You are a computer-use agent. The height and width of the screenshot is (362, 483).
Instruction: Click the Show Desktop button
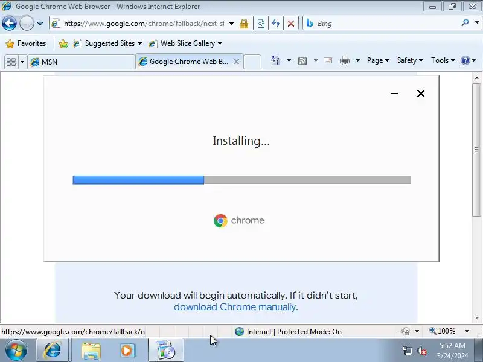(478, 351)
